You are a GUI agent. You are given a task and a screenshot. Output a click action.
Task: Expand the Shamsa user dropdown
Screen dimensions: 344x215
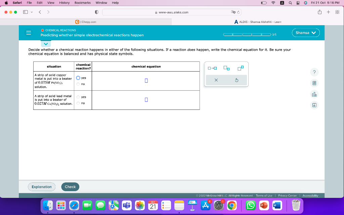click(306, 33)
